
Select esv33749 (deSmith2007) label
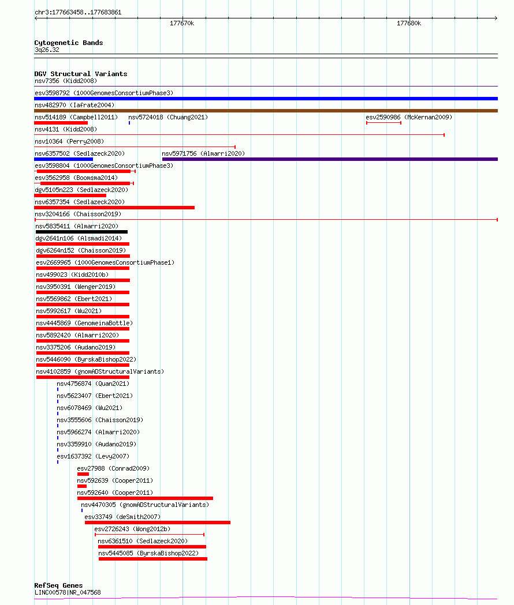coord(122,517)
